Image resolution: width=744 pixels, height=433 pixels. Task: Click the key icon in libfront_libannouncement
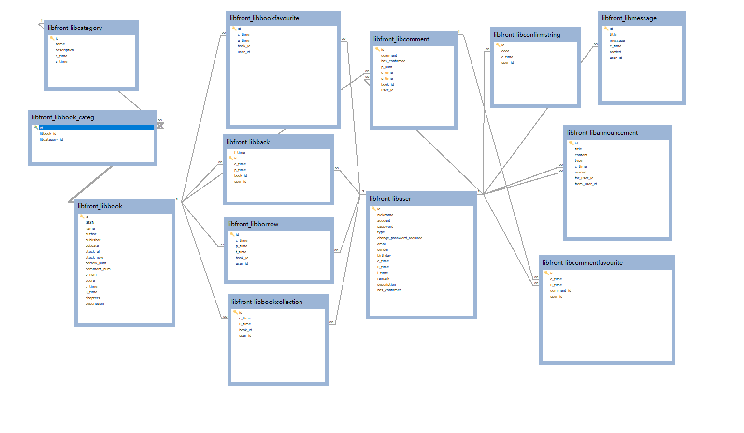571,143
